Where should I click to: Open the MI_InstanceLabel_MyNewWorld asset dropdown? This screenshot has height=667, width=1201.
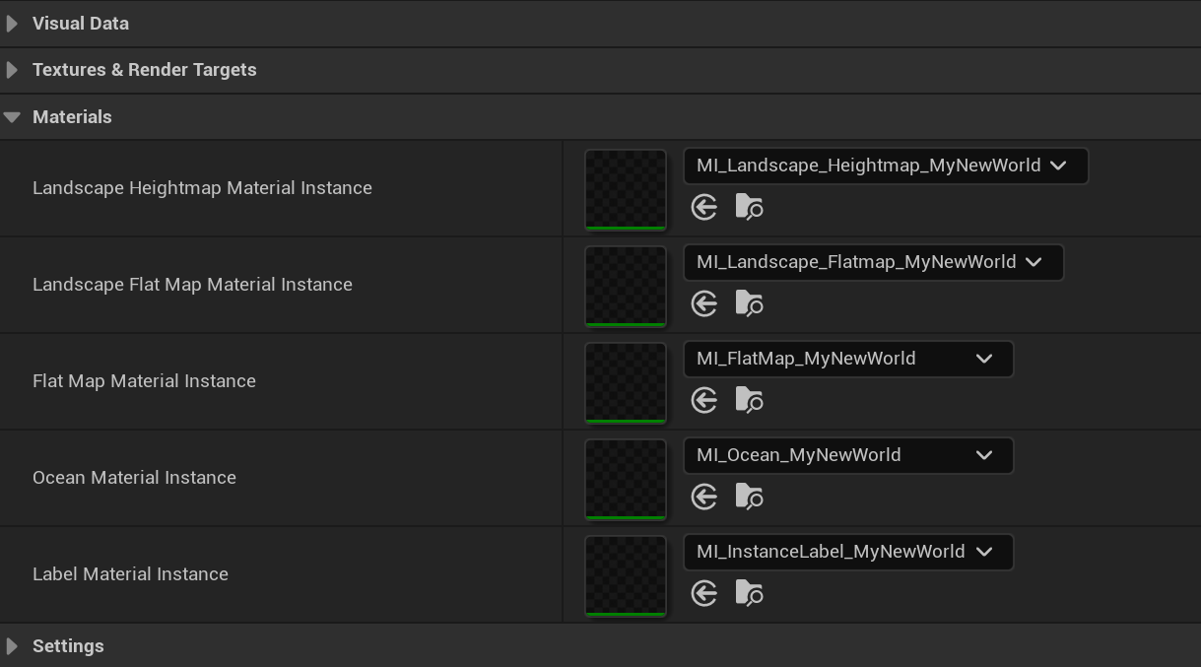coord(848,552)
